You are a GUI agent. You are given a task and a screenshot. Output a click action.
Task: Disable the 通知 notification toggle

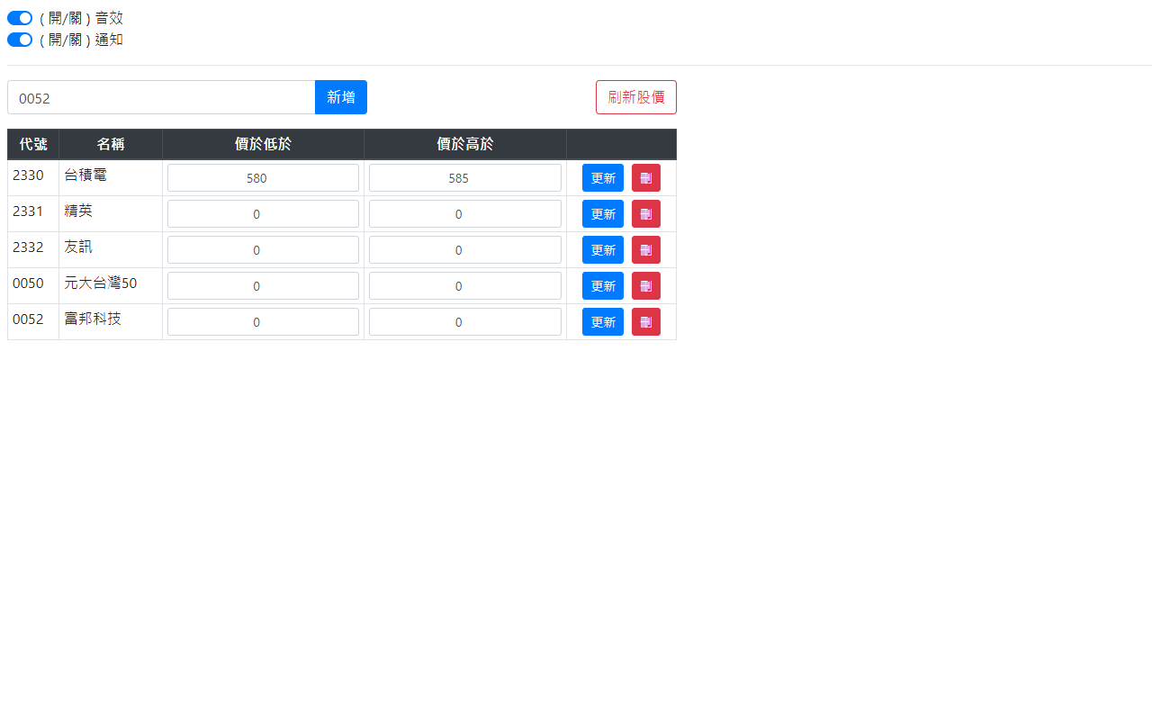tap(19, 40)
